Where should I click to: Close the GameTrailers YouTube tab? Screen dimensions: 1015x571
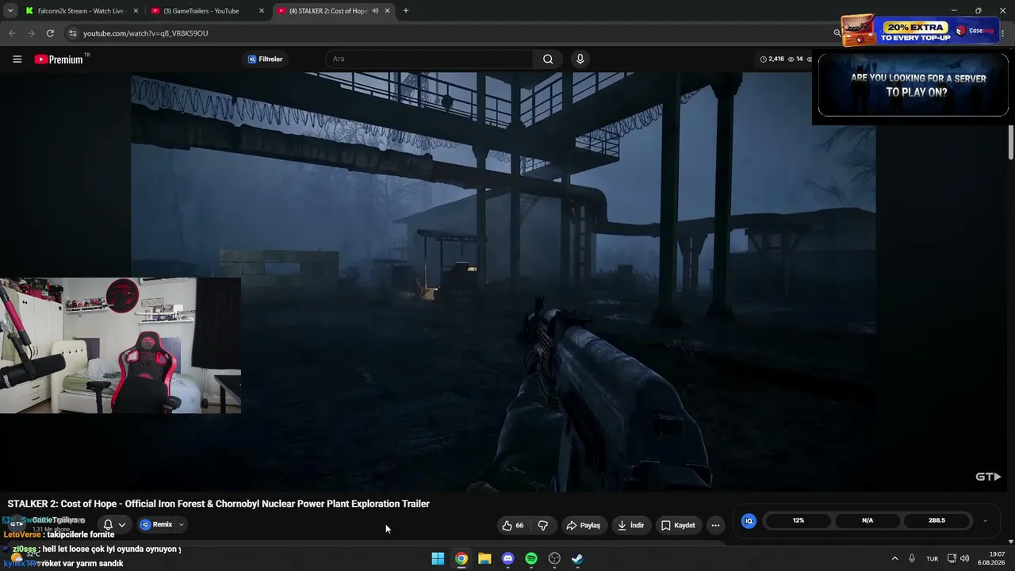tap(262, 11)
